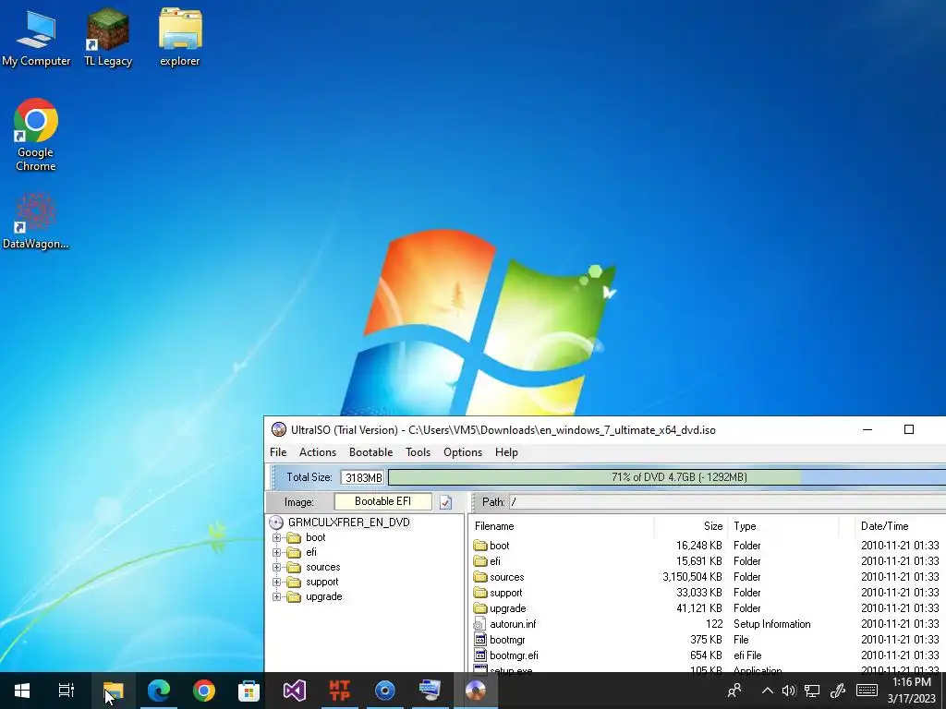The width and height of the screenshot is (946, 709).
Task: Open File Explorer from the taskbar
Action: (113, 691)
